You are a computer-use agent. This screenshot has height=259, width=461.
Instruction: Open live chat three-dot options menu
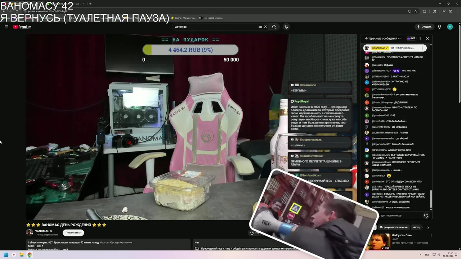(x=420, y=38)
